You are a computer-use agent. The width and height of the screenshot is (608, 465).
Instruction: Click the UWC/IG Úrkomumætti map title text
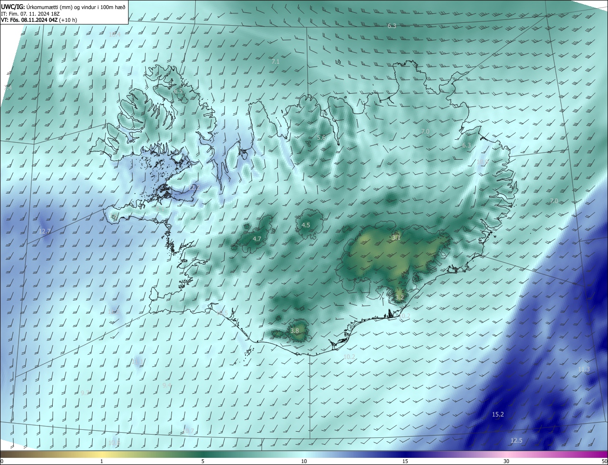[63, 6]
